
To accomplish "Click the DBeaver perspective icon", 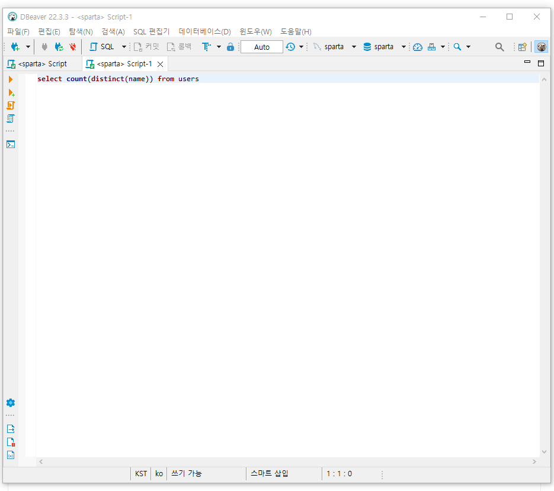I will point(542,47).
